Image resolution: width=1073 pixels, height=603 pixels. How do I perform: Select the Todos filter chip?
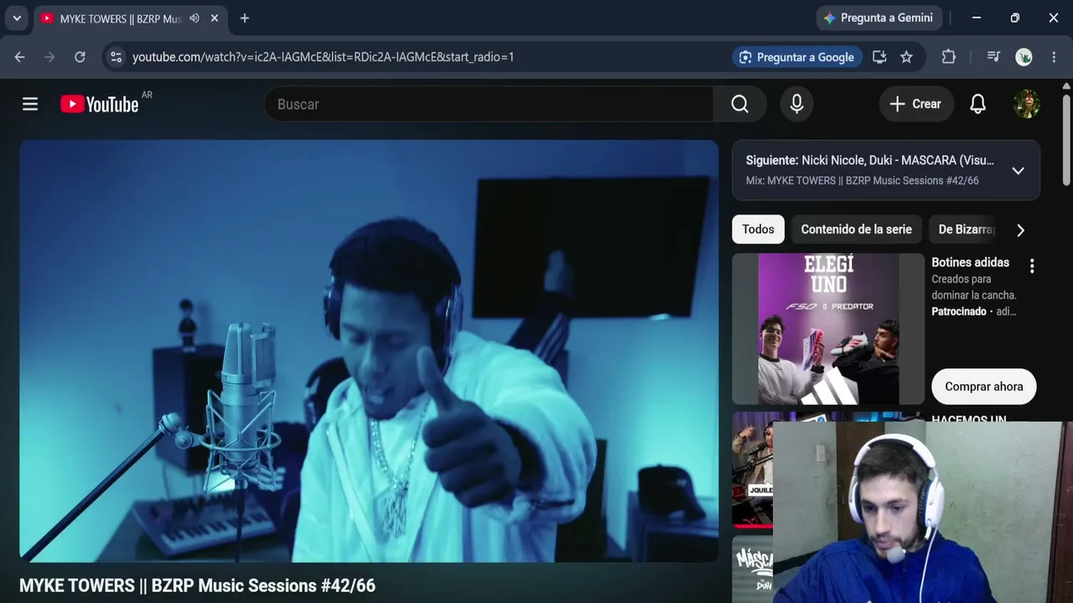click(758, 229)
